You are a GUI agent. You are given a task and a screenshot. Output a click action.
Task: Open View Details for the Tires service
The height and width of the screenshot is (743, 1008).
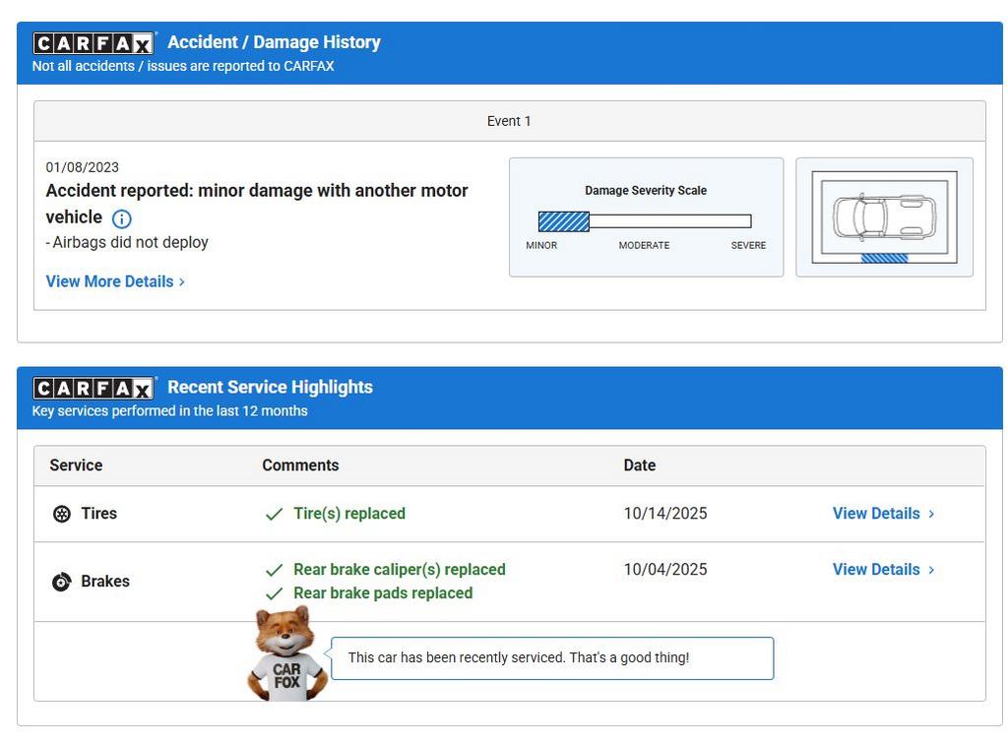[x=876, y=514]
